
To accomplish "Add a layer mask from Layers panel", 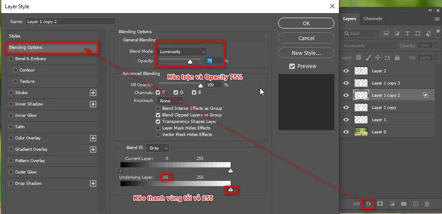I will coord(380,204).
